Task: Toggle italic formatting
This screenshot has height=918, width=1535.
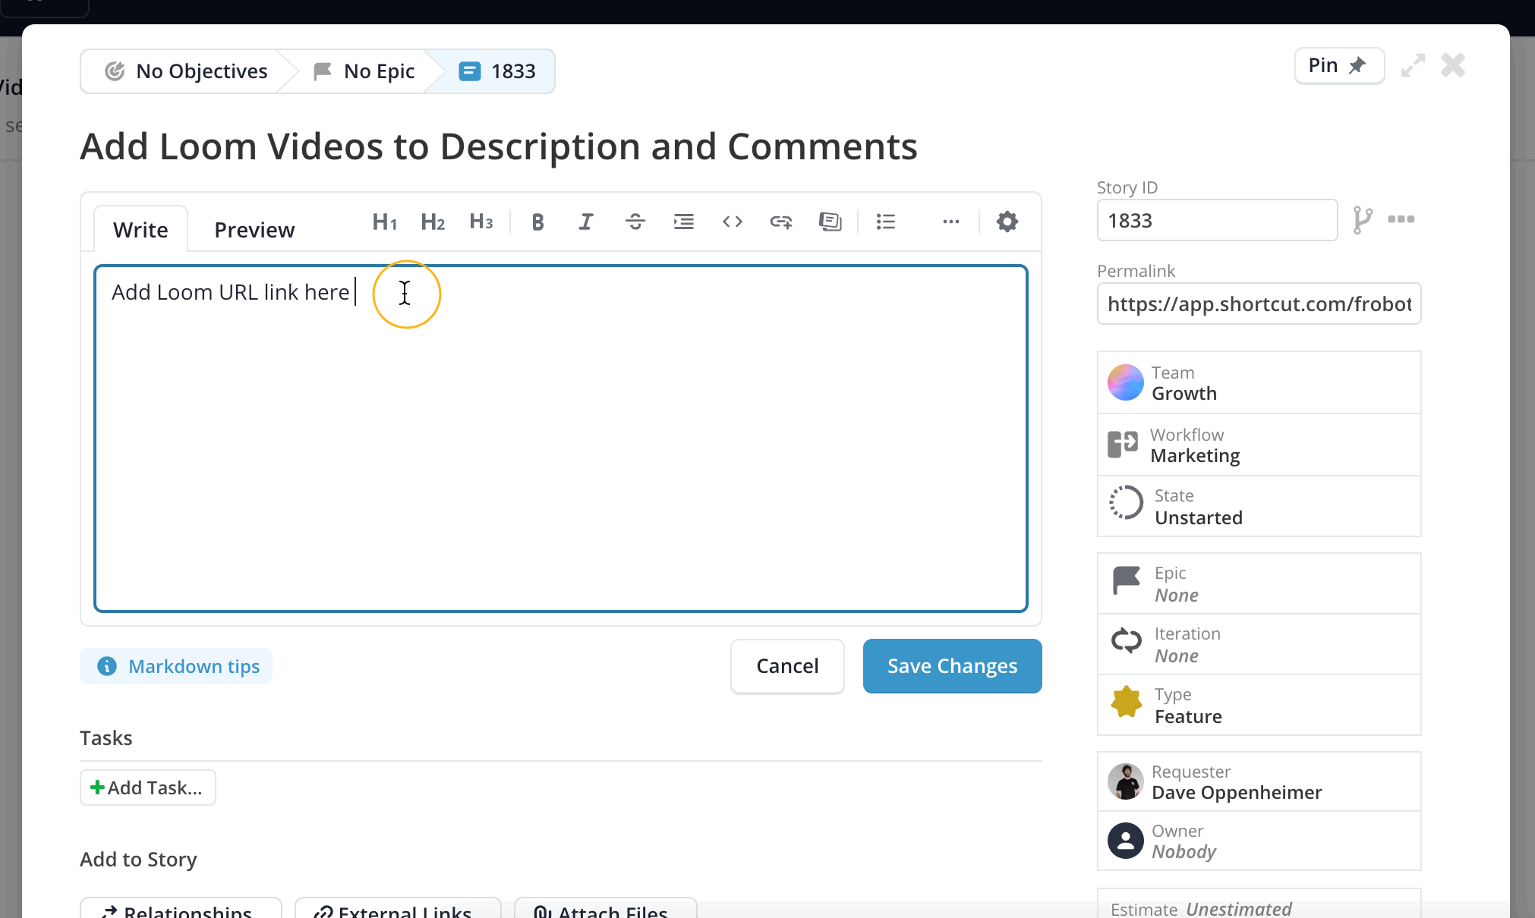Action: 585,222
